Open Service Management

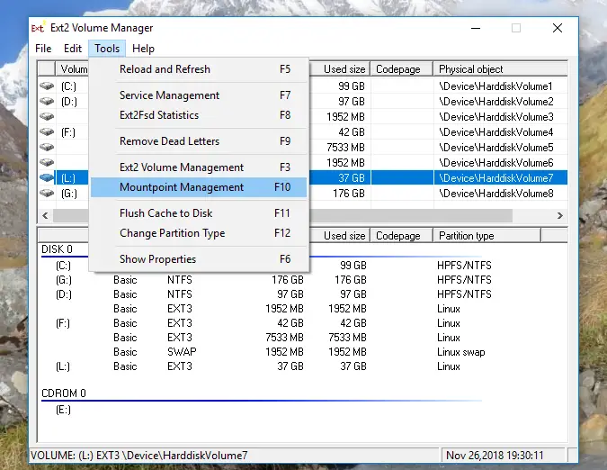tap(199, 95)
